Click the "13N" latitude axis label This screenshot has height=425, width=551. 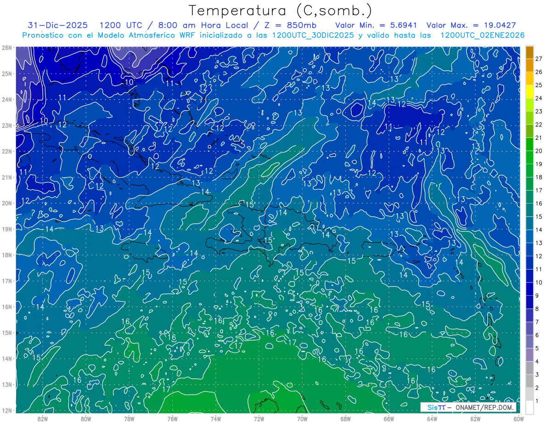coord(7,384)
